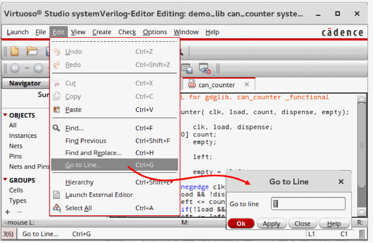
Task: Choose Find... menu entry
Action: pyautogui.click(x=115, y=128)
